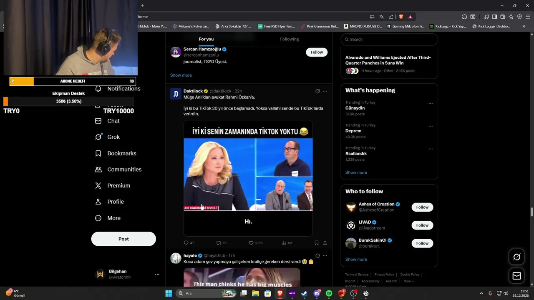Open the Grok sidebar item
Viewport: 534px width, 300px height.
tap(108, 137)
